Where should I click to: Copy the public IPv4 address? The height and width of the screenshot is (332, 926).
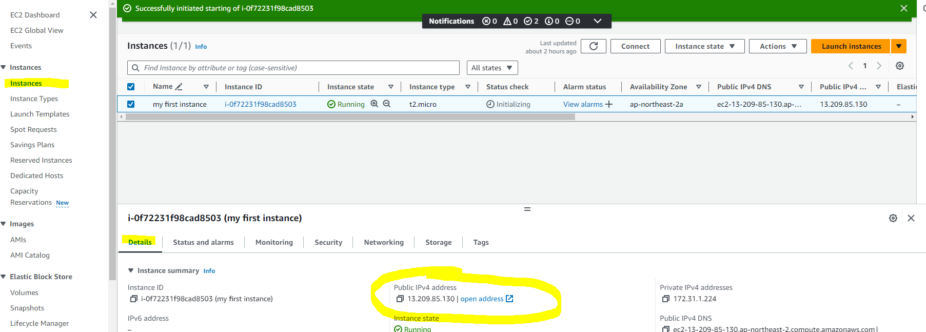pyautogui.click(x=400, y=299)
